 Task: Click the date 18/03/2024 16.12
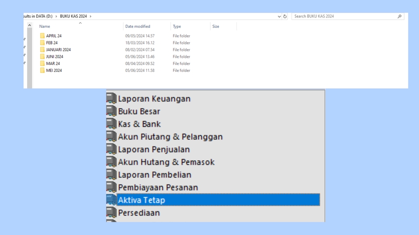pyautogui.click(x=140, y=43)
